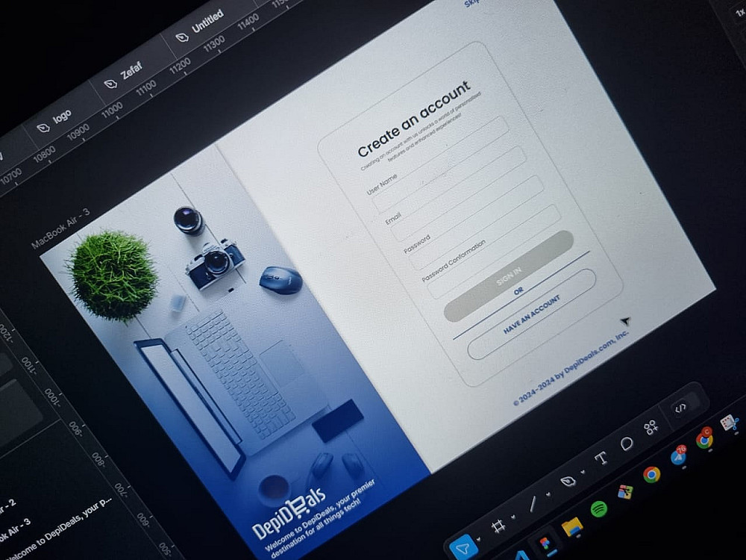Screen dimensions: 746x560
Task: Open File Explorer from the taskbar
Action: [572, 526]
